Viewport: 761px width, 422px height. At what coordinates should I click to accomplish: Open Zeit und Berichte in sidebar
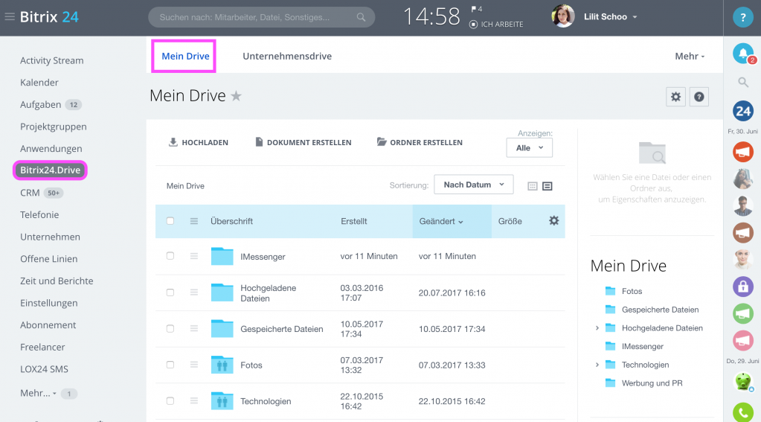[x=57, y=281]
